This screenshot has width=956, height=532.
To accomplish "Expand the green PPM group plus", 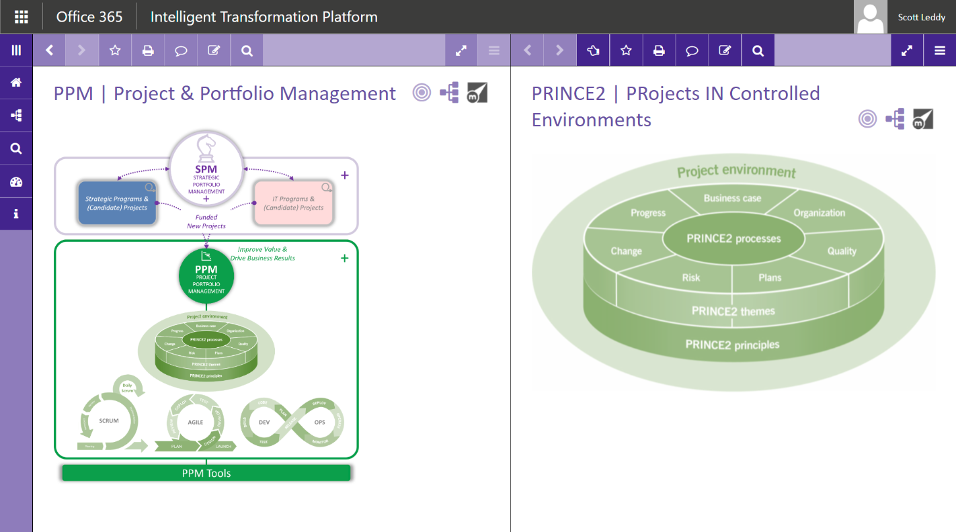I will (x=345, y=258).
